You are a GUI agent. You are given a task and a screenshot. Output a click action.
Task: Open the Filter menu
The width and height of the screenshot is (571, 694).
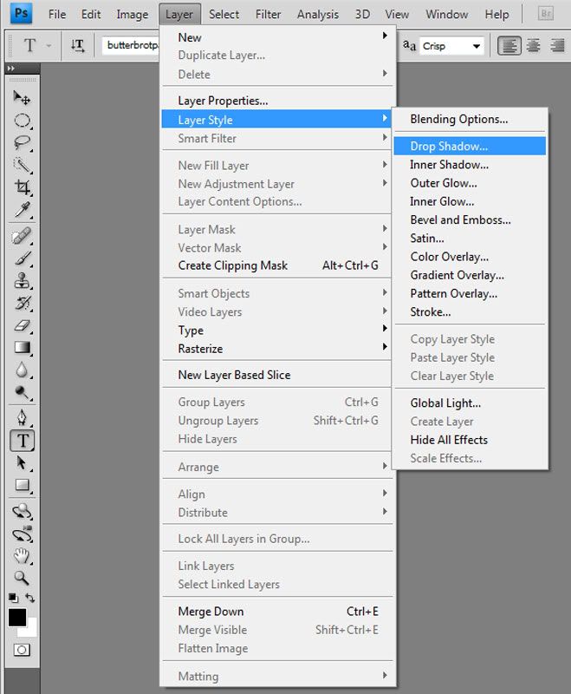point(268,15)
